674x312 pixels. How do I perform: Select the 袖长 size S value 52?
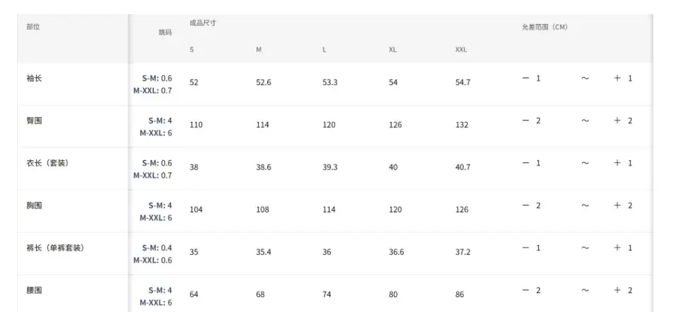click(x=194, y=82)
